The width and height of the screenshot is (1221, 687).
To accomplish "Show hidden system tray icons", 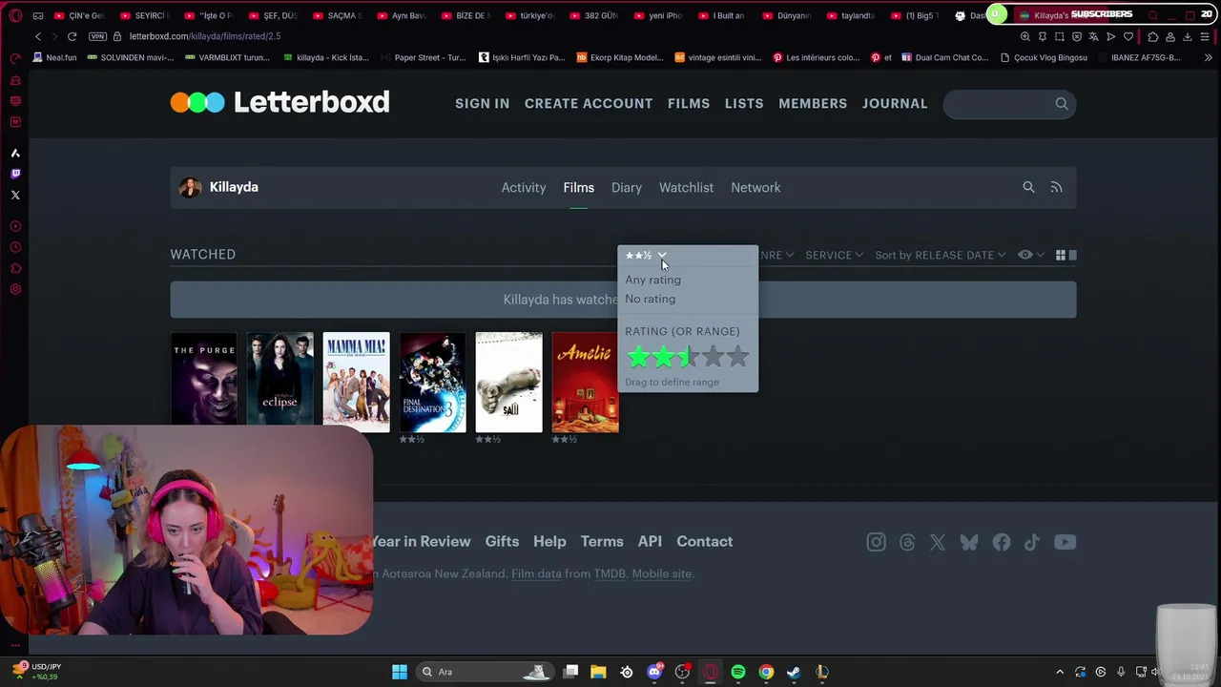I will 1059,672.
